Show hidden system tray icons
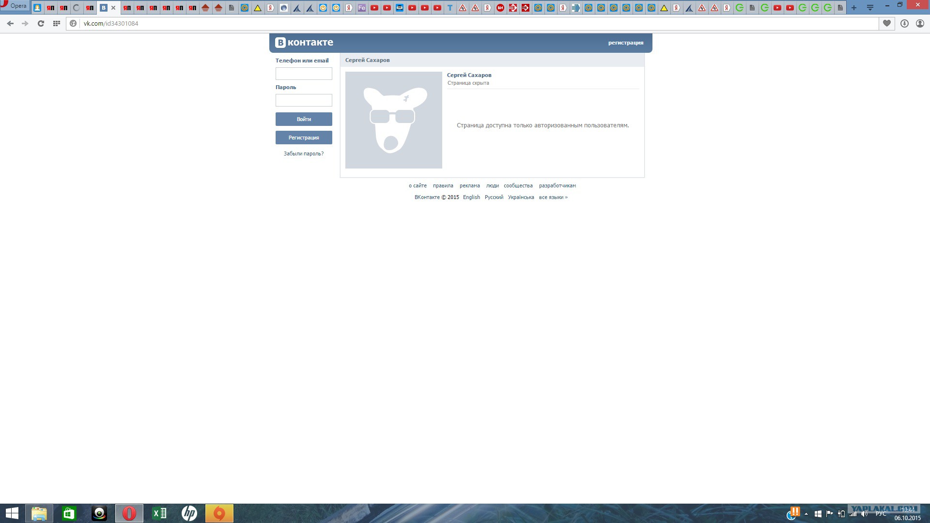The width and height of the screenshot is (930, 523). (x=806, y=514)
